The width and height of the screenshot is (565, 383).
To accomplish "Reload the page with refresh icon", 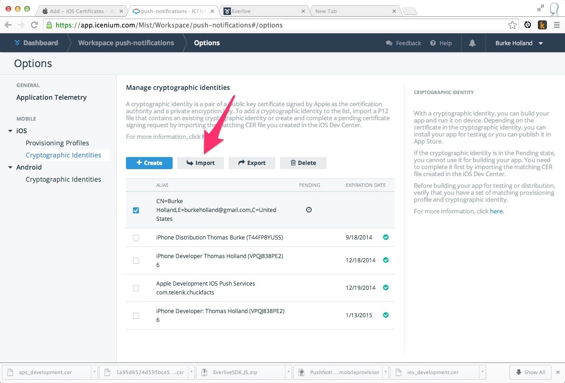I will click(x=34, y=25).
